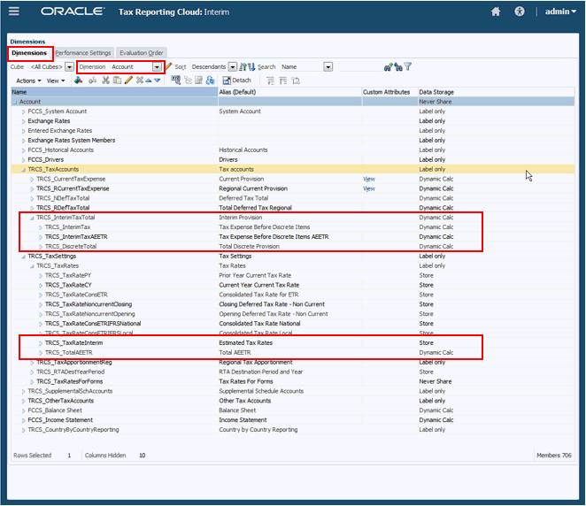Click the Edit member pencil in the toolbar
Image resolution: width=586 pixels, height=506 pixels.
tap(128, 80)
